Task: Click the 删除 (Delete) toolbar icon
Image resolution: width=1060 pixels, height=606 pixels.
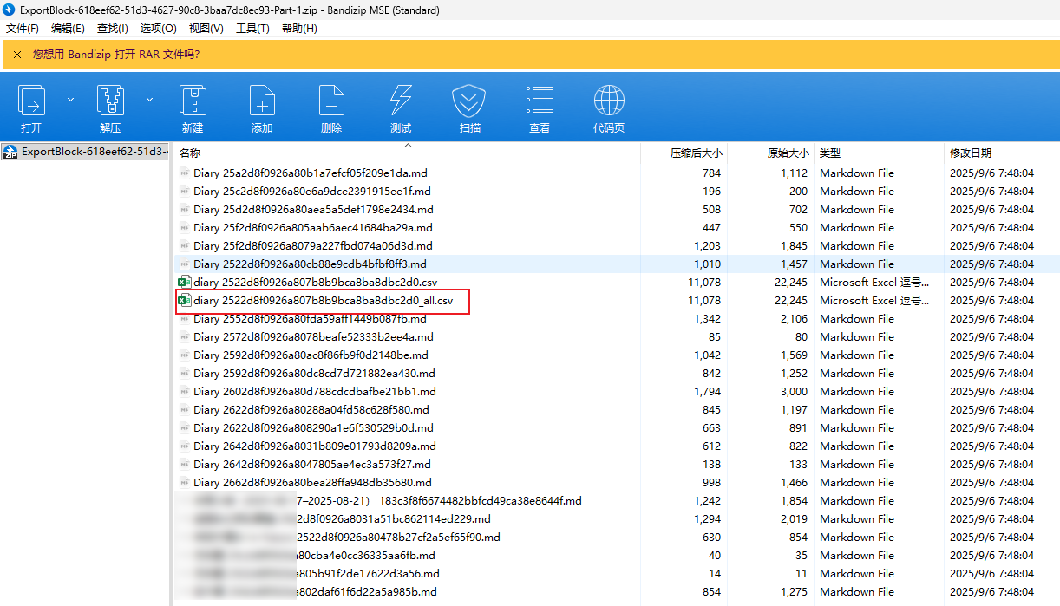Action: (331, 101)
